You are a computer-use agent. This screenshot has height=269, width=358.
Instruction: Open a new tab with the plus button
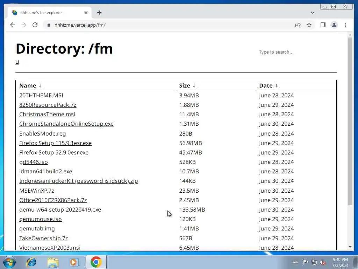point(99,13)
